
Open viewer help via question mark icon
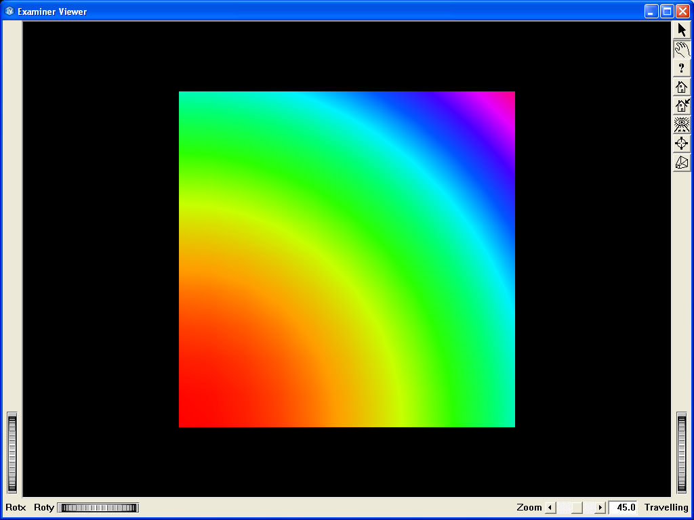click(x=681, y=67)
